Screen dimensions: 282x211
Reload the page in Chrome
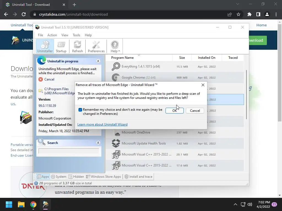click(x=24, y=14)
